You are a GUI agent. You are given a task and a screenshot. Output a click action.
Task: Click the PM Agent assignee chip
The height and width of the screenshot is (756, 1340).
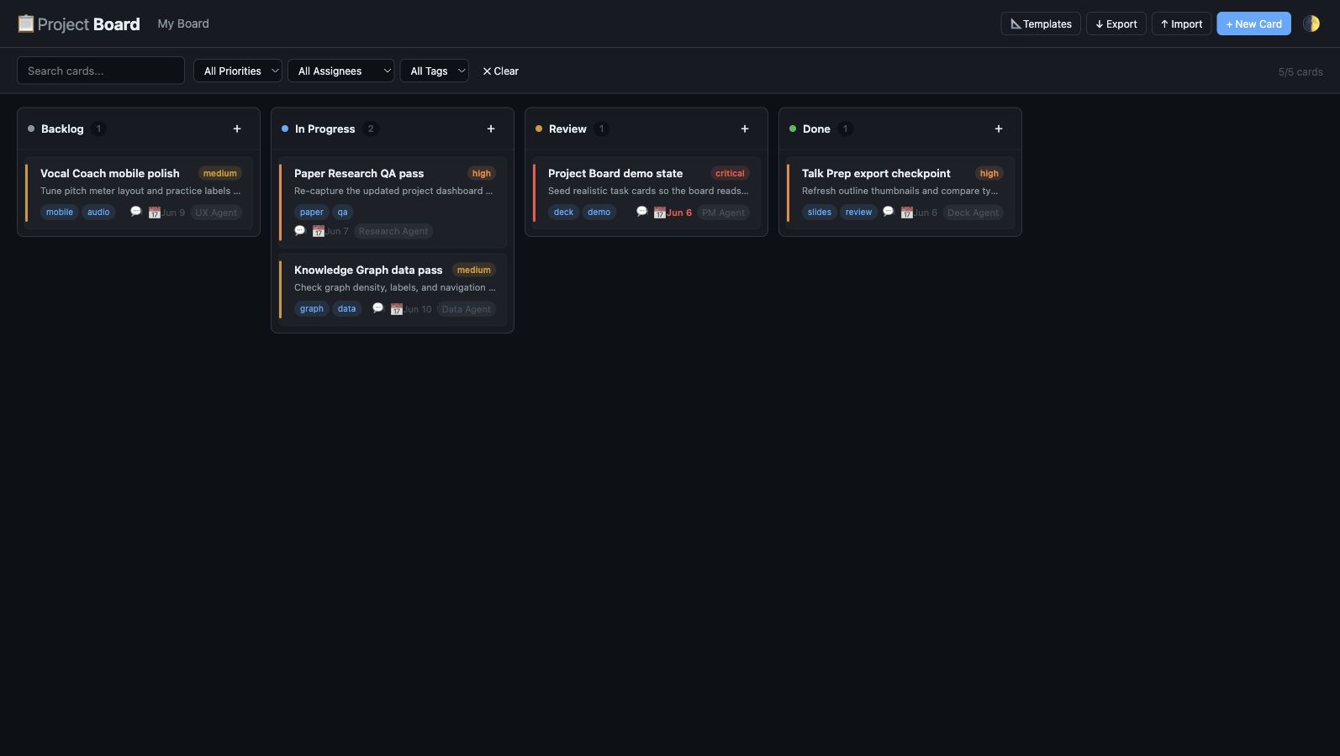pyautogui.click(x=724, y=213)
